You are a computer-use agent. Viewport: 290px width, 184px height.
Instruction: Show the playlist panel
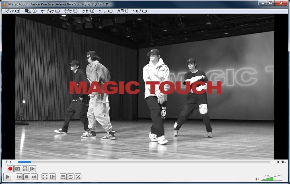63,177
